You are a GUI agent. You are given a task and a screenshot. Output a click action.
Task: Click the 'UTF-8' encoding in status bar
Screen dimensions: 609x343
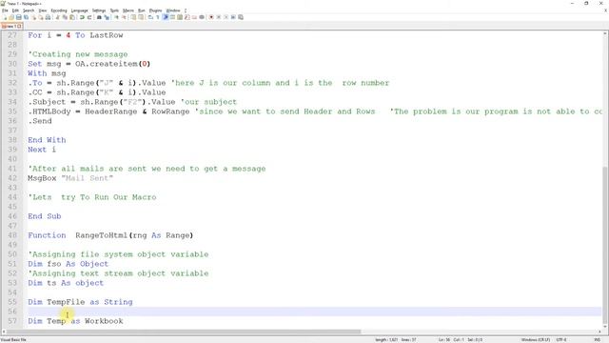point(561,340)
